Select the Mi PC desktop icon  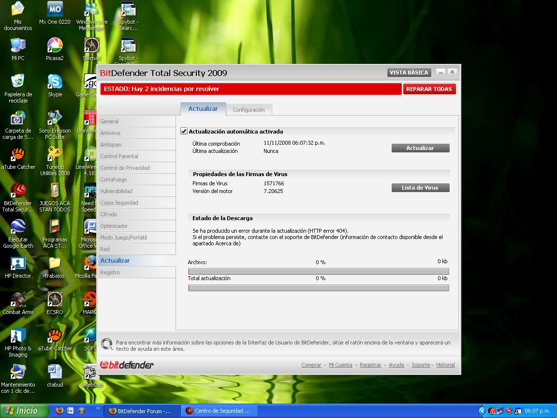(18, 49)
